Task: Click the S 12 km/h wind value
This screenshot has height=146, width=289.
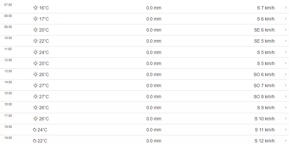Action: [265, 141]
